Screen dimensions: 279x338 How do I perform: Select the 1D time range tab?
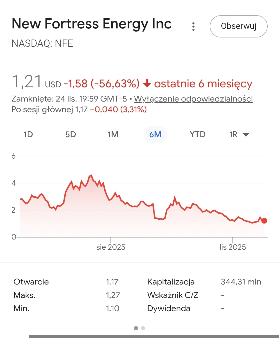(28, 134)
